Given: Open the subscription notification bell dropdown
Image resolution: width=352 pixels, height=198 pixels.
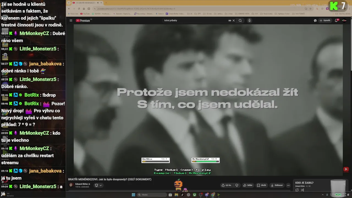Looking at the screenshot, I should [x=98, y=185].
